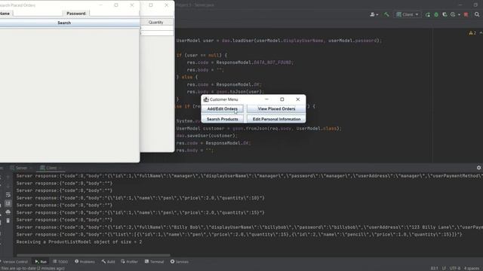Focus the Name input field
This screenshot has height=271, width=483.
click(x=38, y=14)
